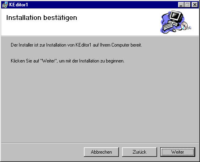The height and width of the screenshot is (162, 200).
Task: Cancel setup via the Abbrechen button
Action: (x=101, y=152)
